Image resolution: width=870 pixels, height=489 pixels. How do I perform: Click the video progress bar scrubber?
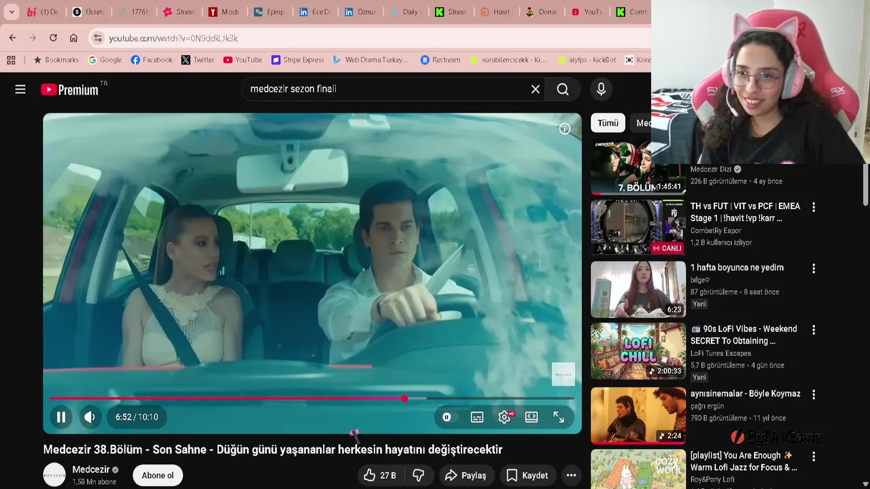coord(404,399)
